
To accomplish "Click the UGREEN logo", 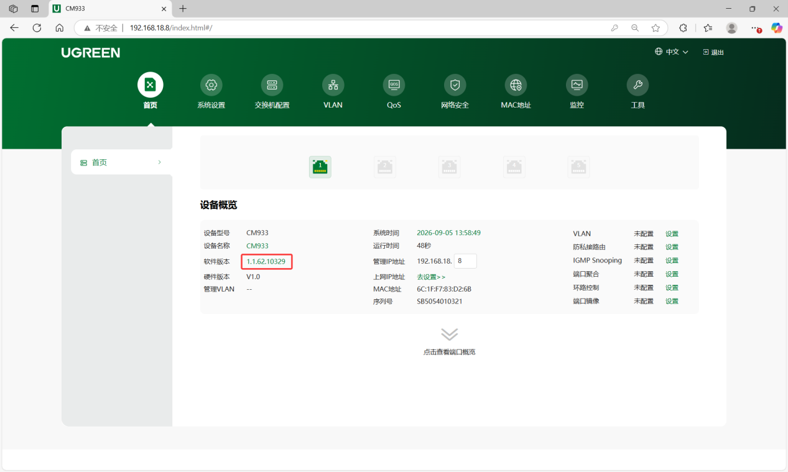I will (x=91, y=53).
